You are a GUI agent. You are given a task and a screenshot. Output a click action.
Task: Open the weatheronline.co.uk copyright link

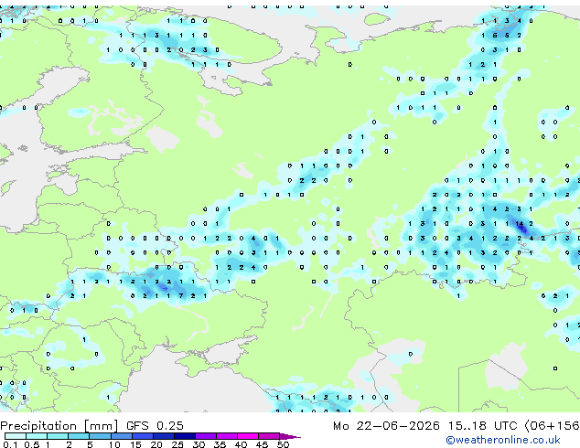[x=503, y=440]
